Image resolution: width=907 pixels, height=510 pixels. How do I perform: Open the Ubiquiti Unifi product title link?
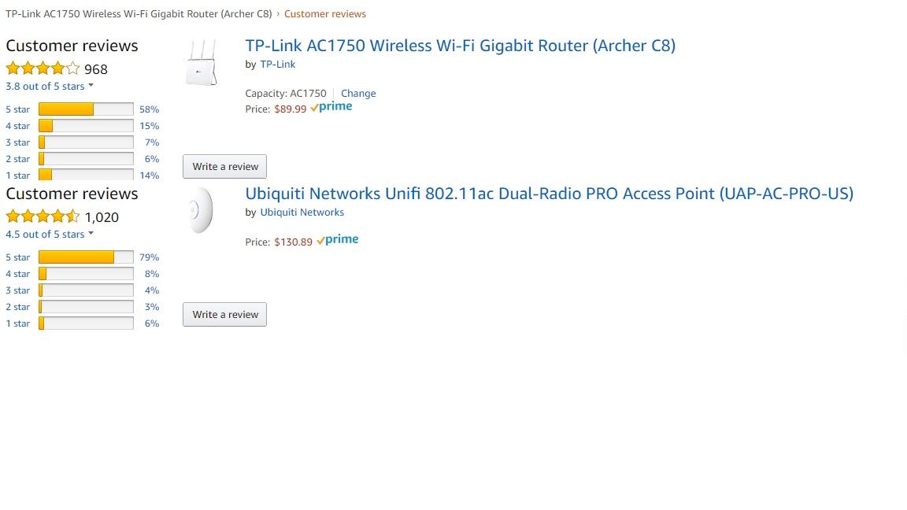tap(549, 194)
